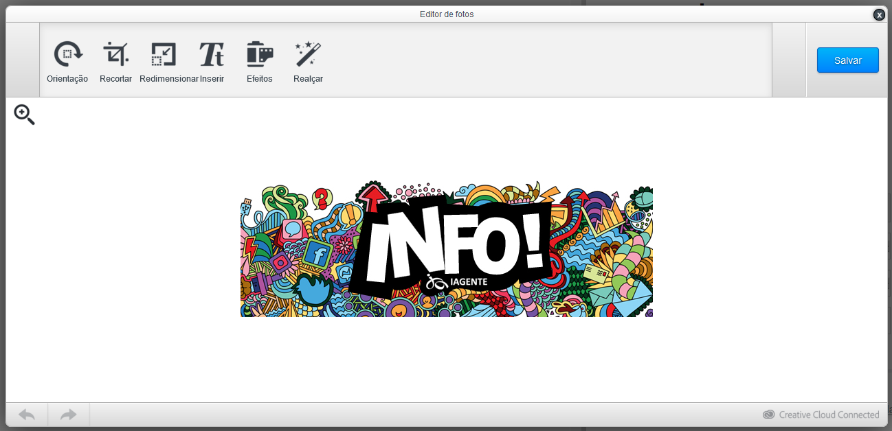This screenshot has height=431, width=892.
Task: Click the Efeitos text label
Action: click(x=260, y=79)
